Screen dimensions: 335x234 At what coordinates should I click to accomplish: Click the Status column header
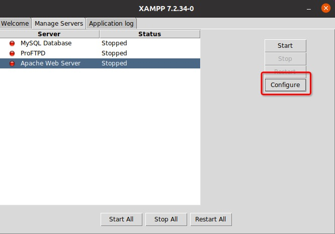click(x=150, y=34)
